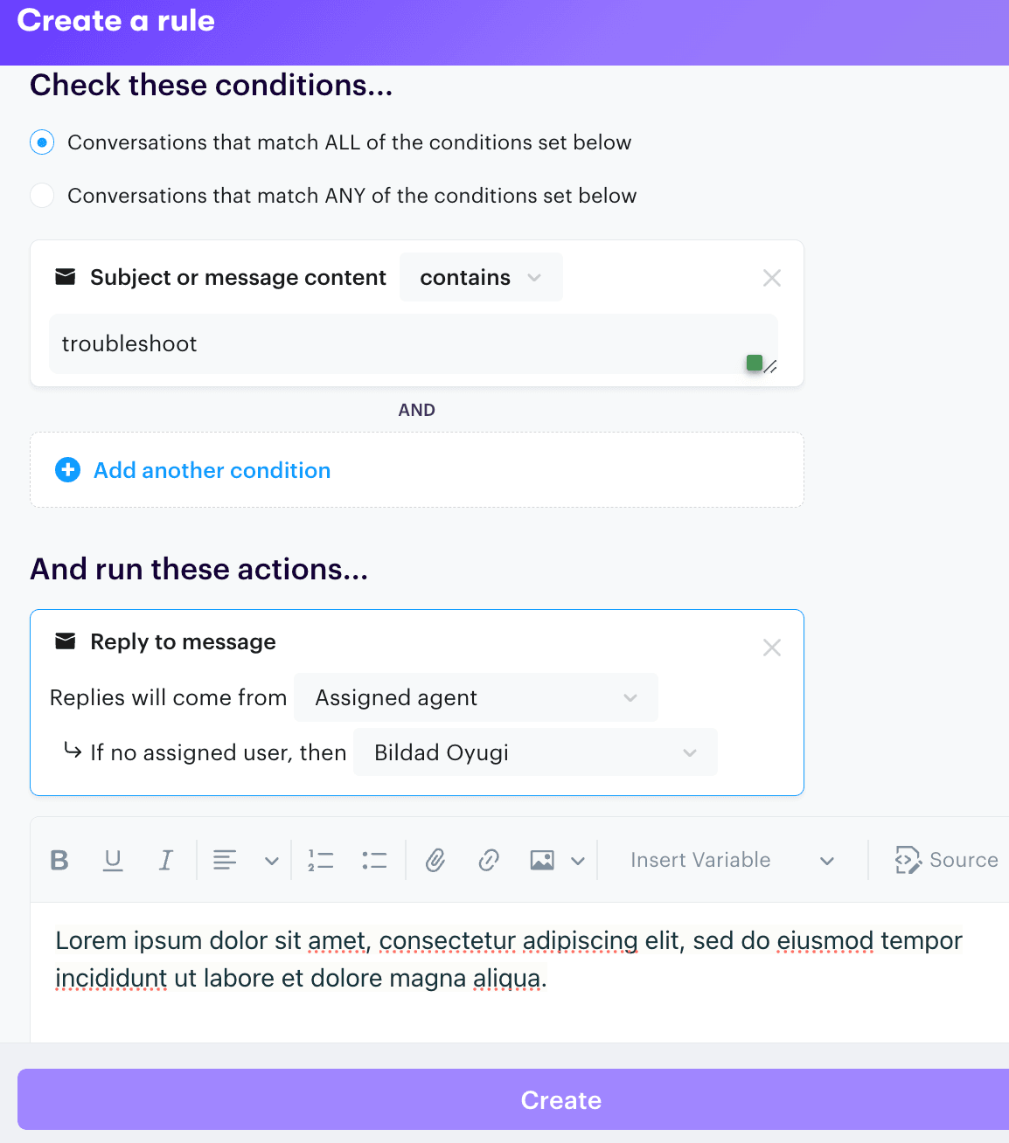
Task: Remove the Subject or message content condition
Action: pyautogui.click(x=772, y=277)
